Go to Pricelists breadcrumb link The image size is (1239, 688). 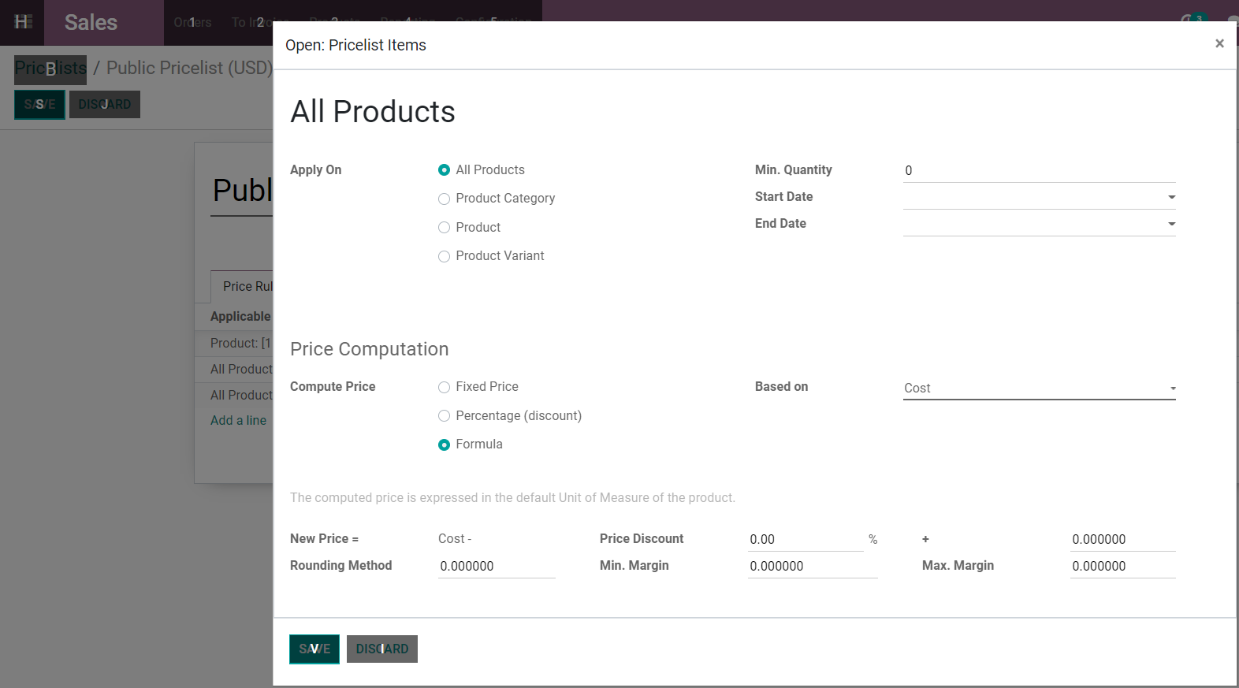click(x=50, y=68)
